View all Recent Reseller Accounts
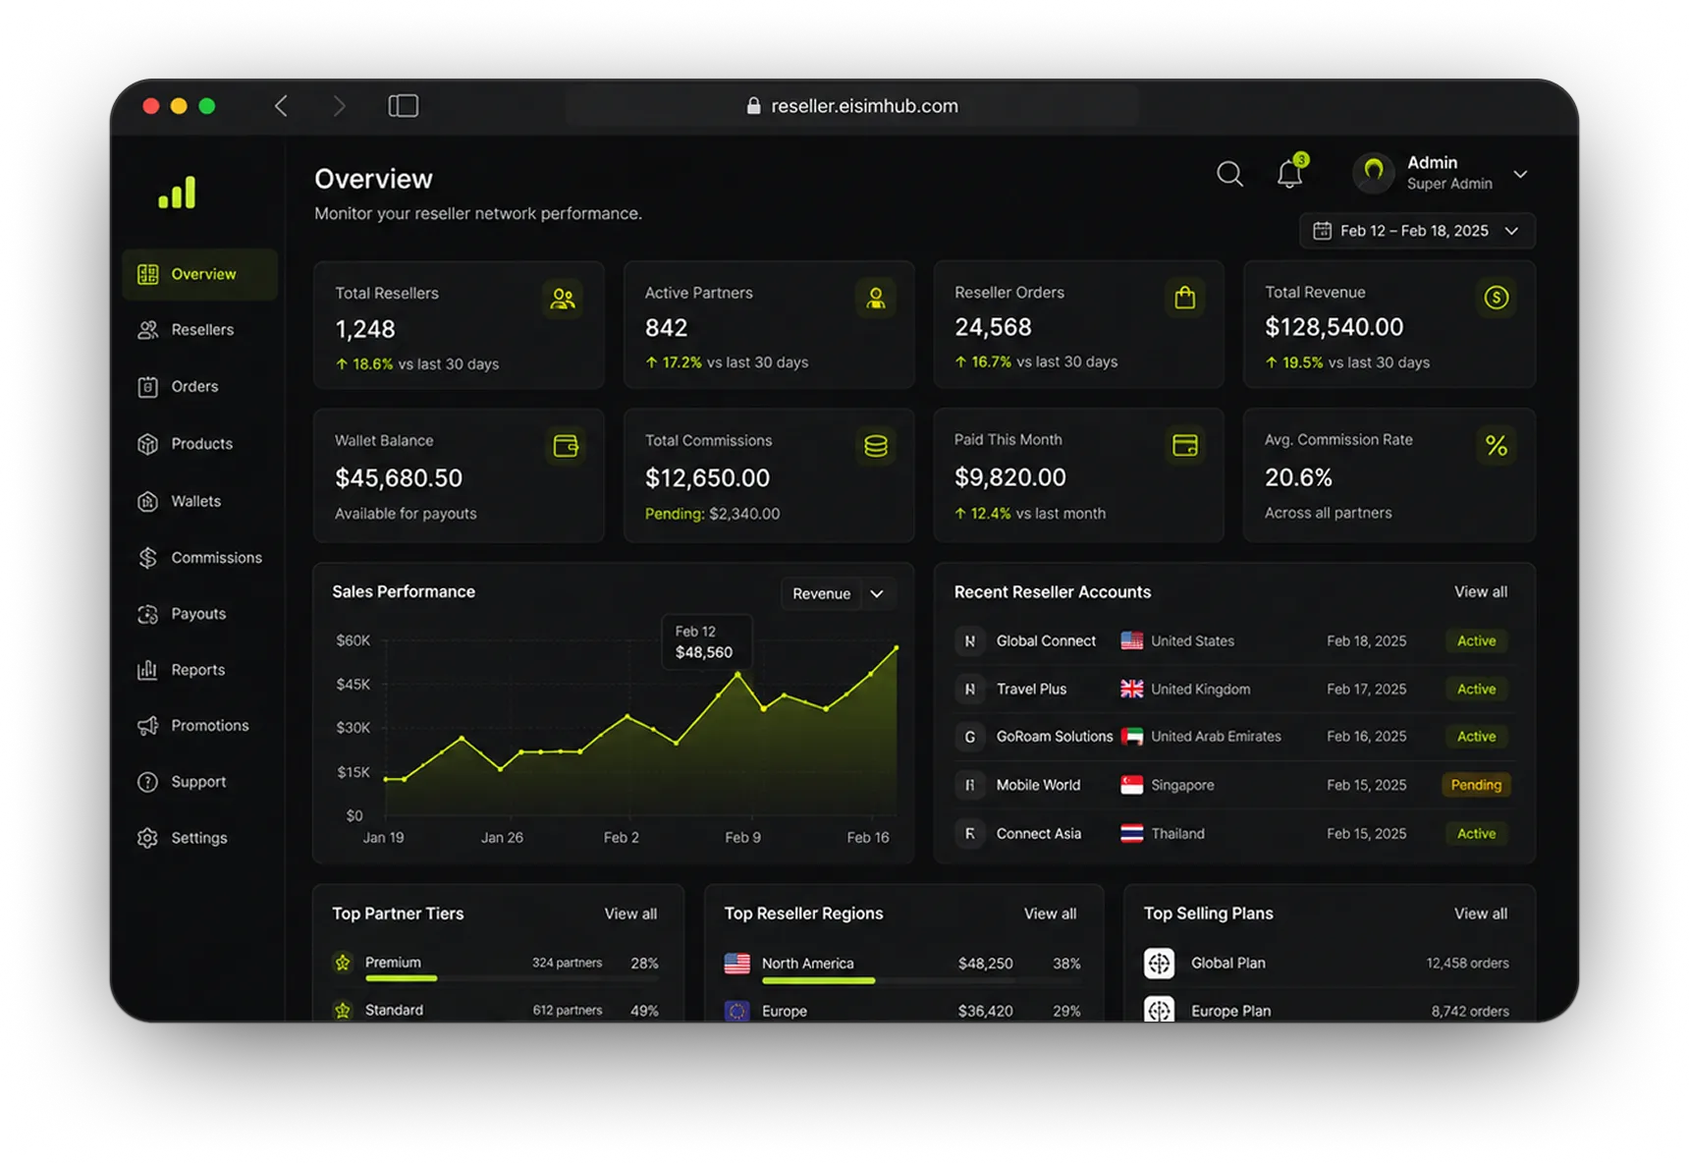 tap(1480, 591)
